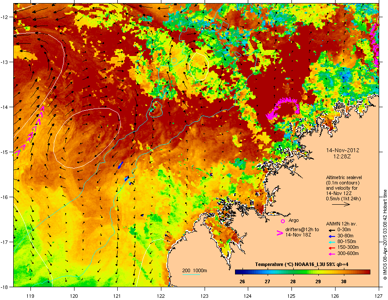
Task: Click the date label 14-Nov-2012
Action: (343, 150)
